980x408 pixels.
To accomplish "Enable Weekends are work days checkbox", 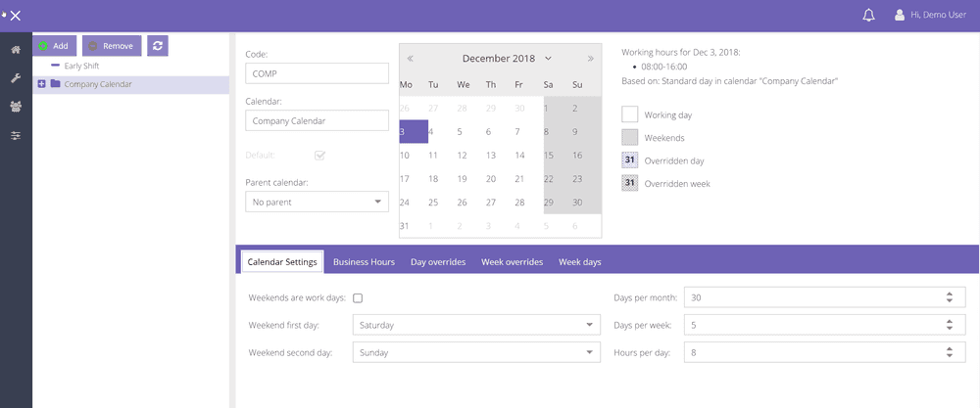I will (x=358, y=298).
